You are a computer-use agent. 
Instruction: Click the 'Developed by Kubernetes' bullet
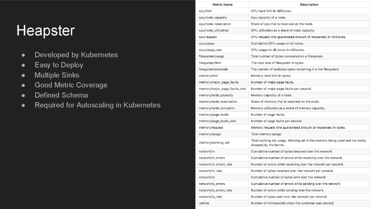tap(76, 55)
